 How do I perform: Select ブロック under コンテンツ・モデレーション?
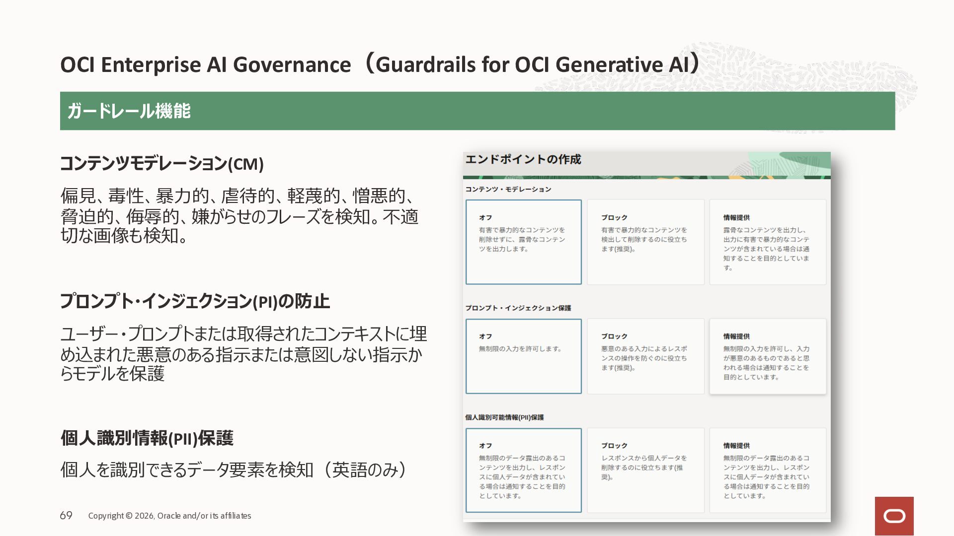pyautogui.click(x=645, y=242)
